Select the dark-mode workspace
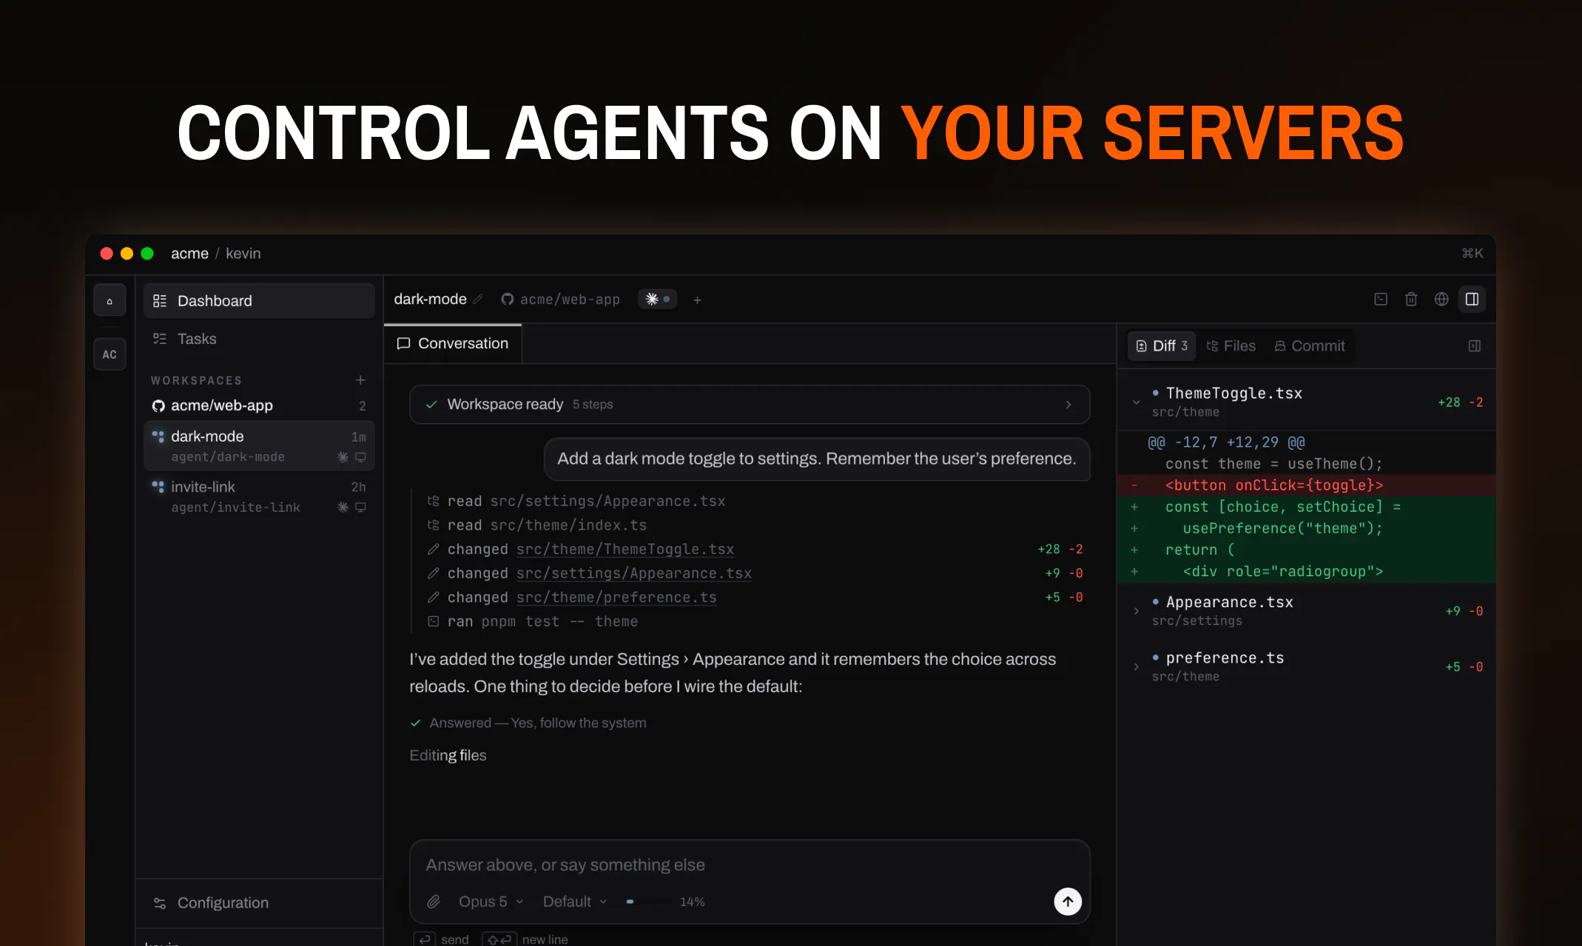 pos(259,446)
